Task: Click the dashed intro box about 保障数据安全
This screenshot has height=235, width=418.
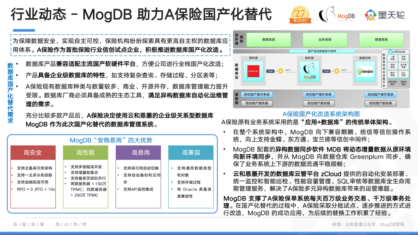Action: point(120,45)
